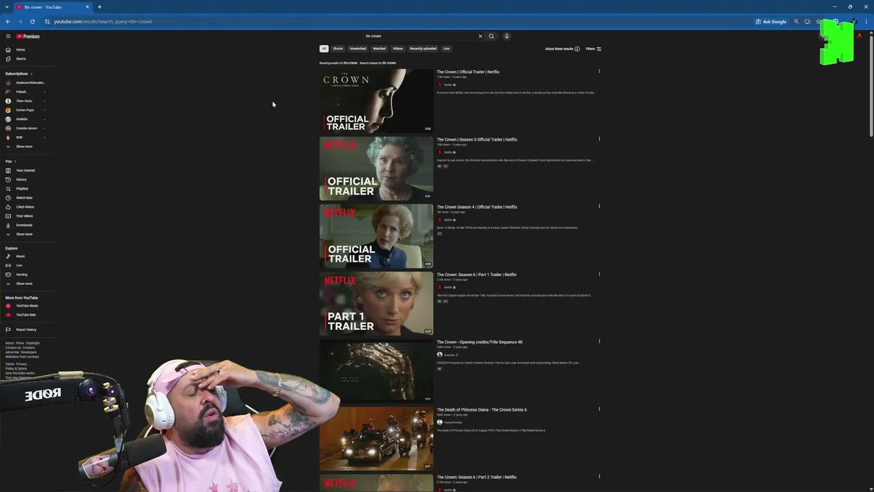The height and width of the screenshot is (492, 874).
Task: Start voice search with microphone
Action: point(507,36)
